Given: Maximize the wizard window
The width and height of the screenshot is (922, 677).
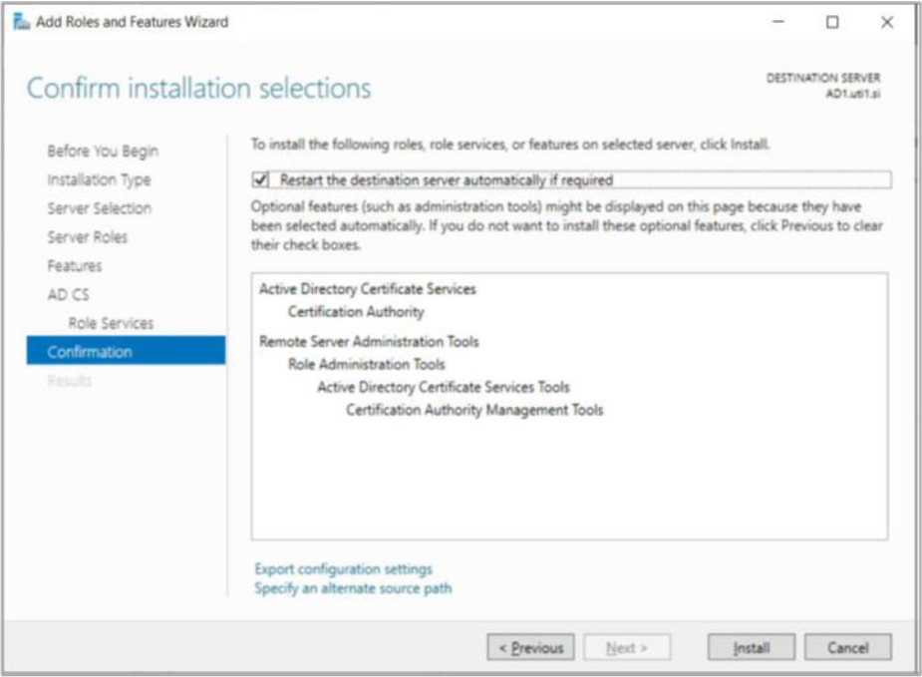Looking at the screenshot, I should [832, 22].
